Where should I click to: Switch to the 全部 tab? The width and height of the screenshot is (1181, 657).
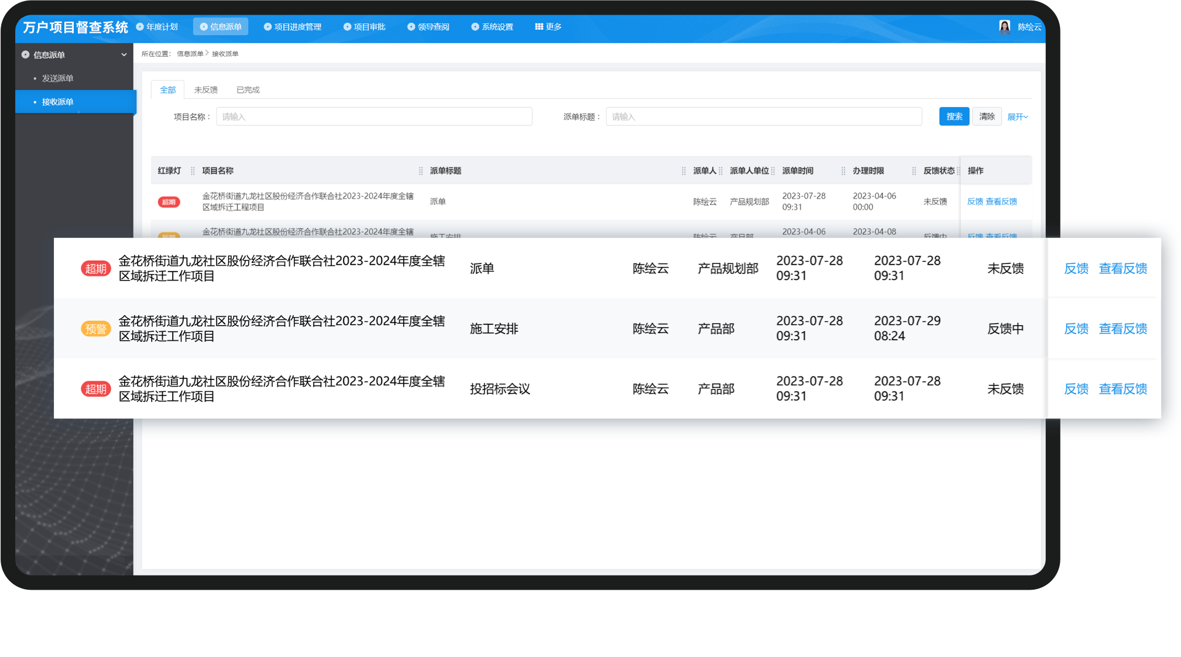click(168, 90)
